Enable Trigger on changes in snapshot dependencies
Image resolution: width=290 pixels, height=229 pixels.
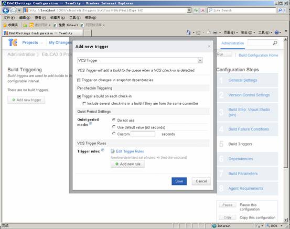pyautogui.click(x=79, y=80)
